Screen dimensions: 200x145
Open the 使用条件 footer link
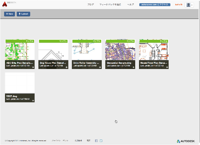[78, 141]
